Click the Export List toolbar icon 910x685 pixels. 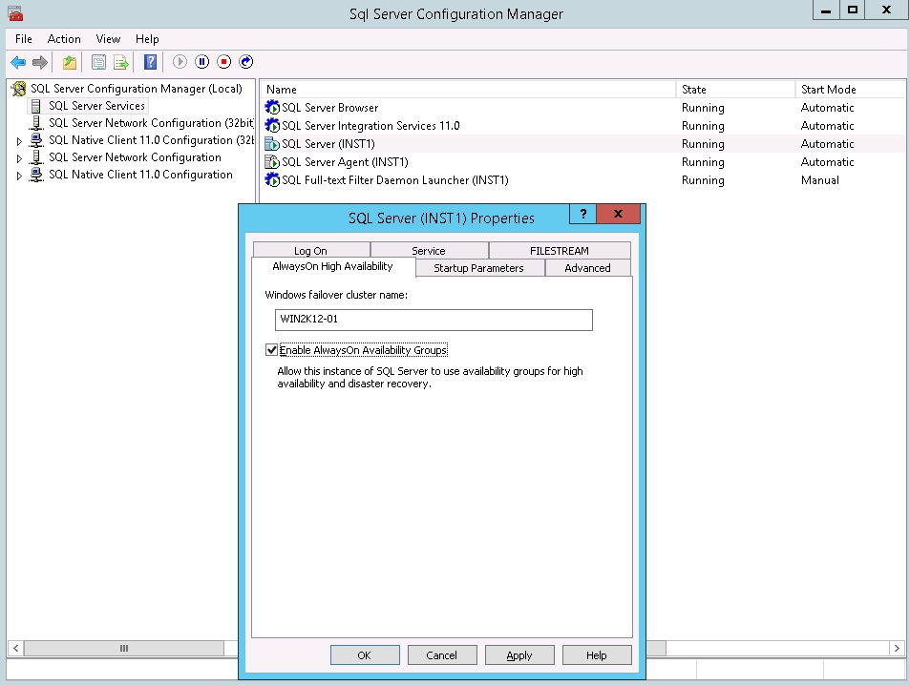120,62
